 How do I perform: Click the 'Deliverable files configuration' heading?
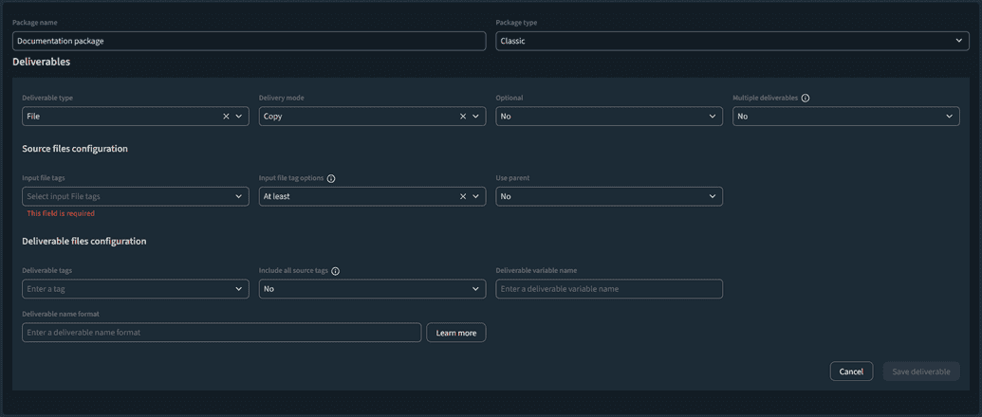(x=83, y=241)
